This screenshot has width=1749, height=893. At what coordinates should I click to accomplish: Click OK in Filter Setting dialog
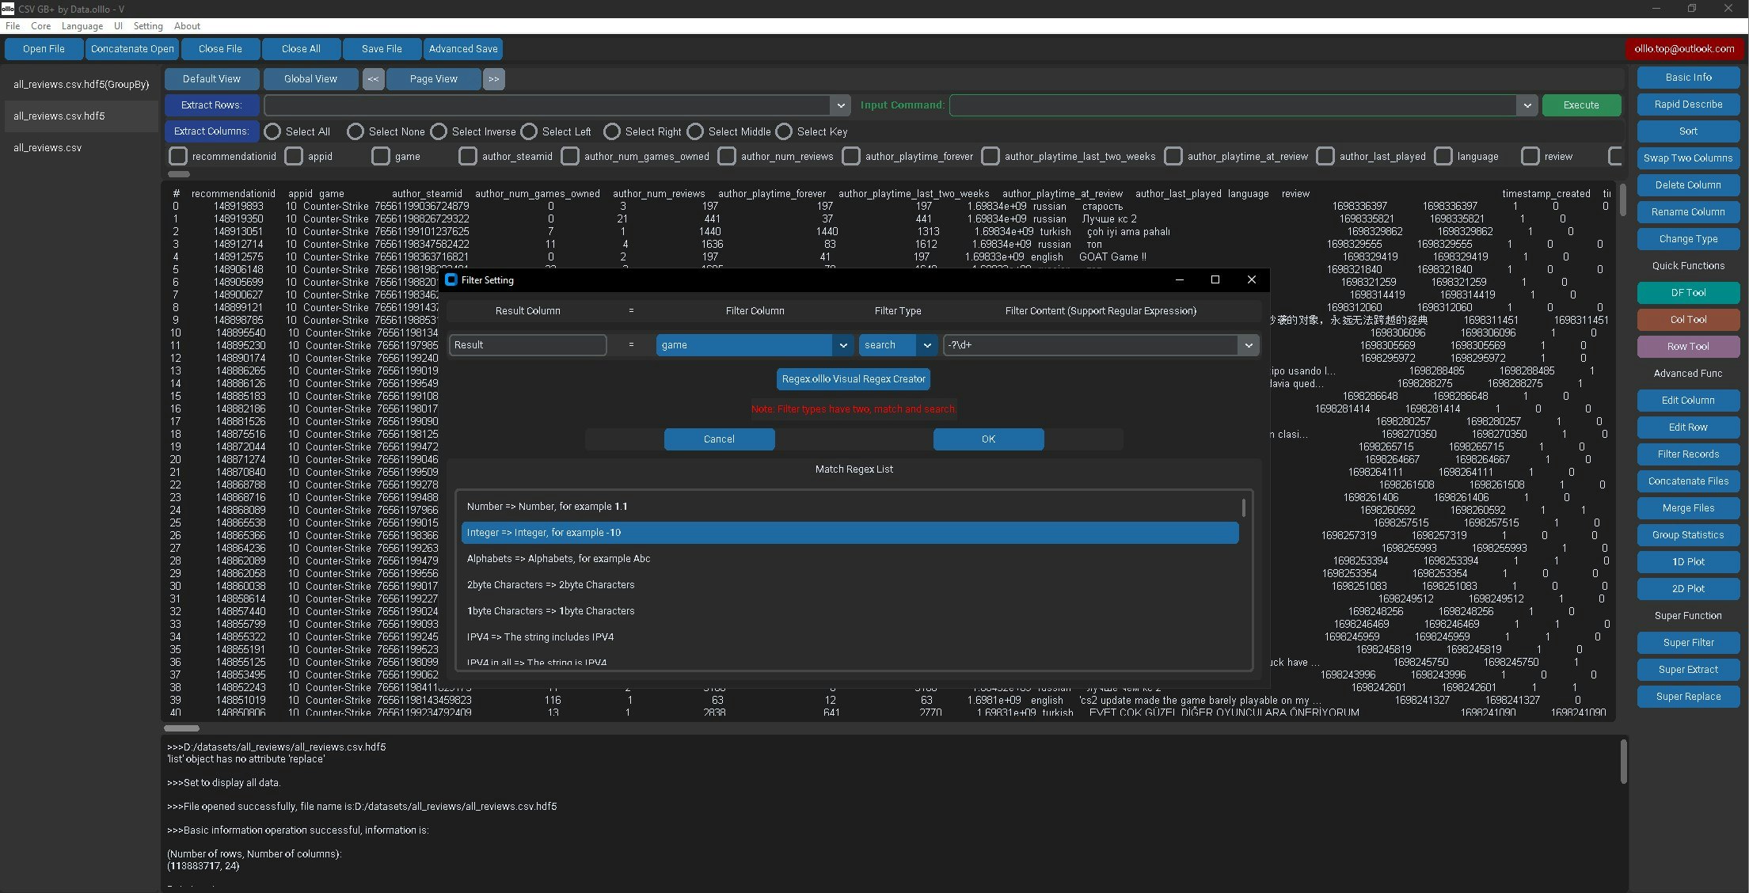(x=988, y=439)
